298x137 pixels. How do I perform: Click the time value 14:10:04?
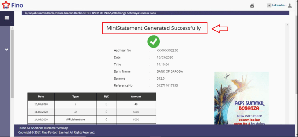163,64
